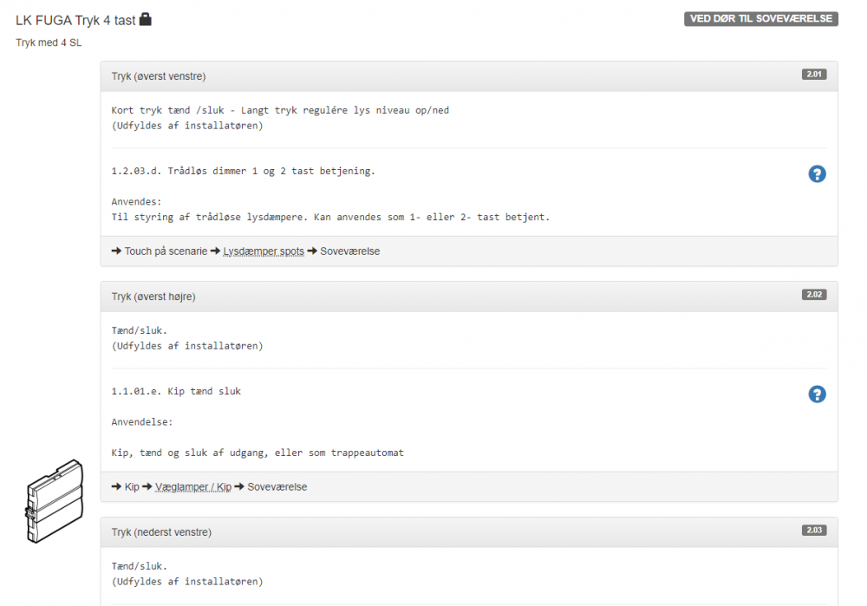Click the Tryk (øverst højre) panel header
867x606 pixels.
point(153,296)
